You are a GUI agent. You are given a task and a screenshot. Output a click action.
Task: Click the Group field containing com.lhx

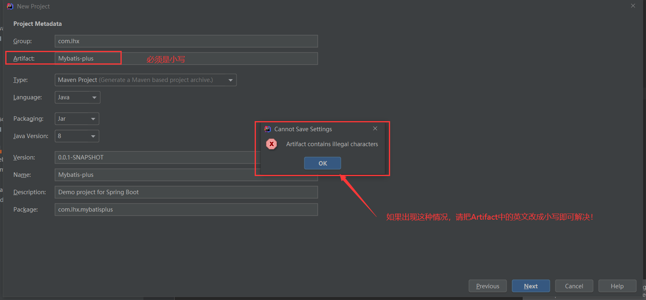point(186,41)
